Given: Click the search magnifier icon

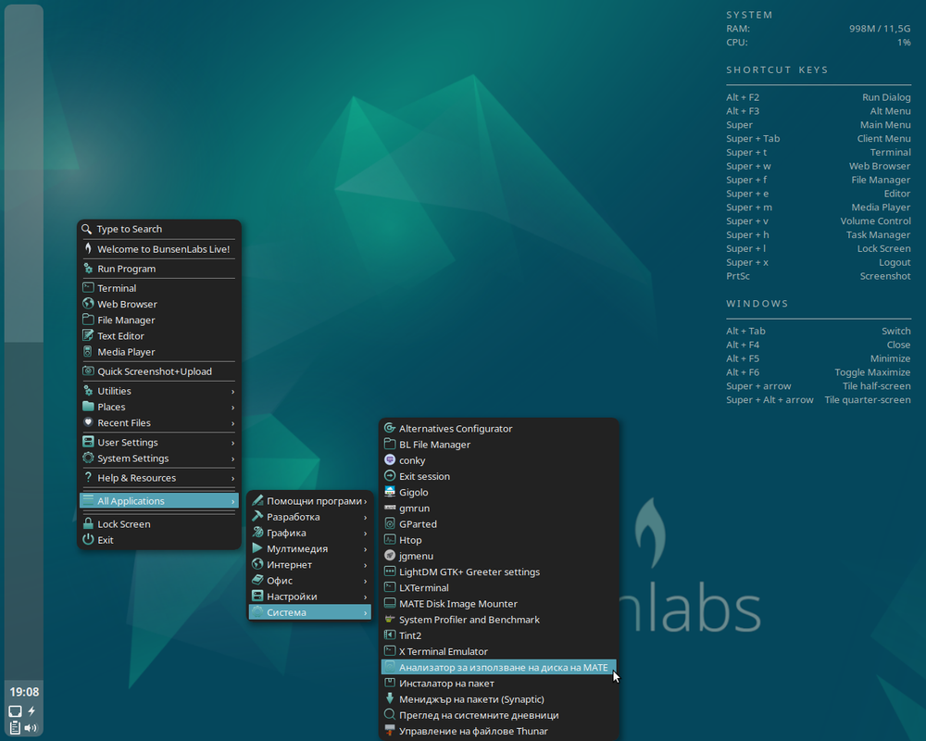Looking at the screenshot, I should (x=87, y=229).
